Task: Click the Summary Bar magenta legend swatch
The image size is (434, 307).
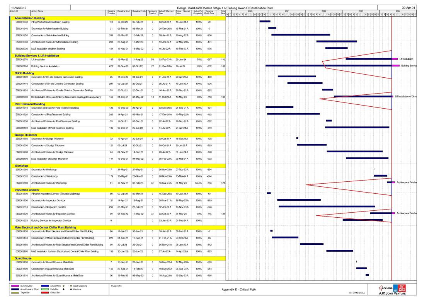Action: pos(15,286)
